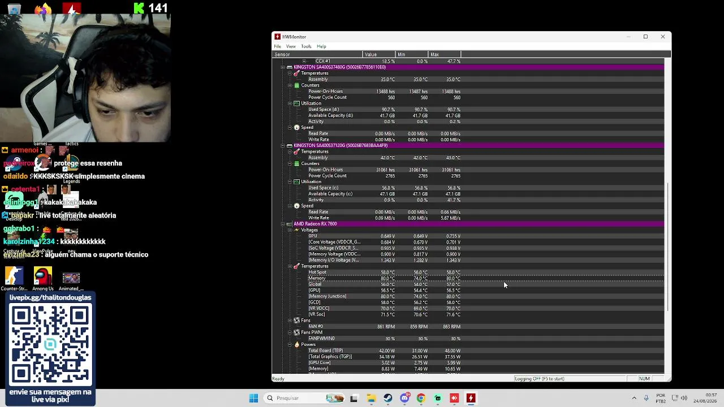Click the Utilization graph icon under KINGSTON SA400S37480G

tap(296, 103)
